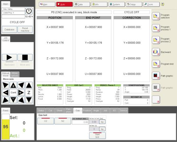Viewport: 177px width, 142px height.
Task: Click the help question mark icon
Action: (162, 4)
